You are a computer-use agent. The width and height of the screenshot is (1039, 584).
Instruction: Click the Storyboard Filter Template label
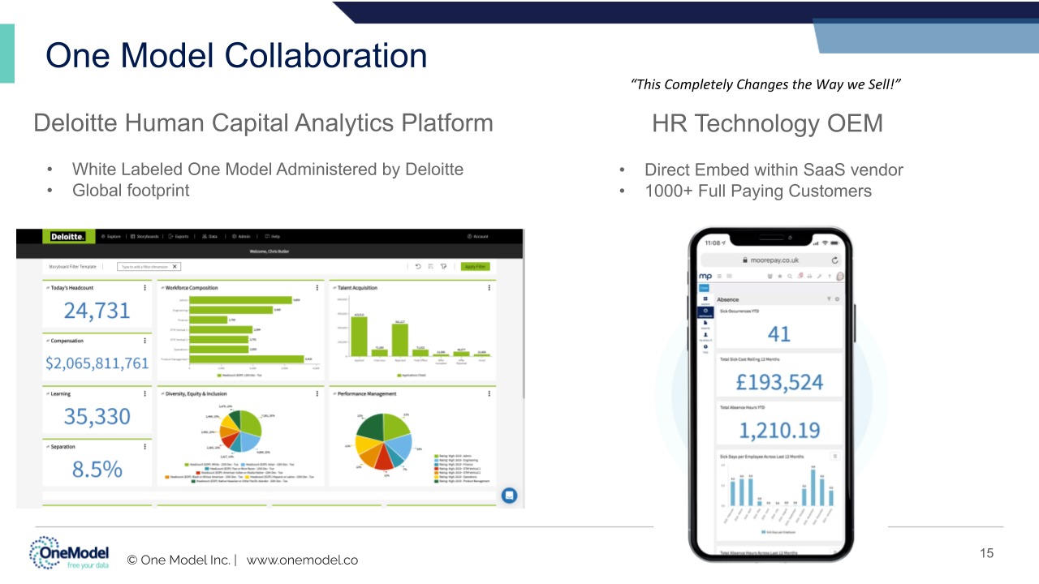(72, 266)
